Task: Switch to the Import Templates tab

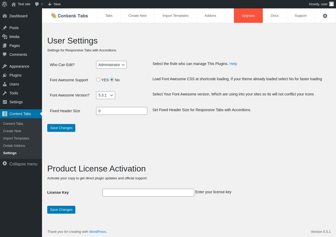Action: 176,16
